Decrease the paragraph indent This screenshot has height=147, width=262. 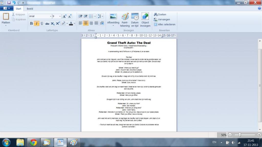click(x=80, y=16)
